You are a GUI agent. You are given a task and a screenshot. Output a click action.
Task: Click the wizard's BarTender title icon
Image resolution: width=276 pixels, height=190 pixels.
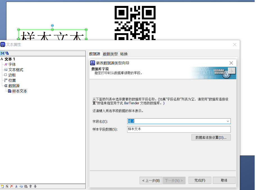tap(93, 63)
